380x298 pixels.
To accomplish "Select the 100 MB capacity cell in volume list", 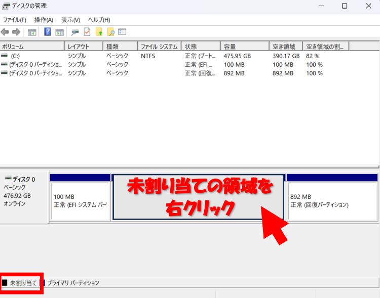I will coord(234,65).
